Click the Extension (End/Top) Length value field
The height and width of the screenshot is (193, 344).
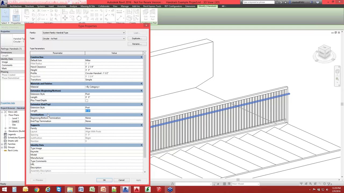tap(114, 111)
